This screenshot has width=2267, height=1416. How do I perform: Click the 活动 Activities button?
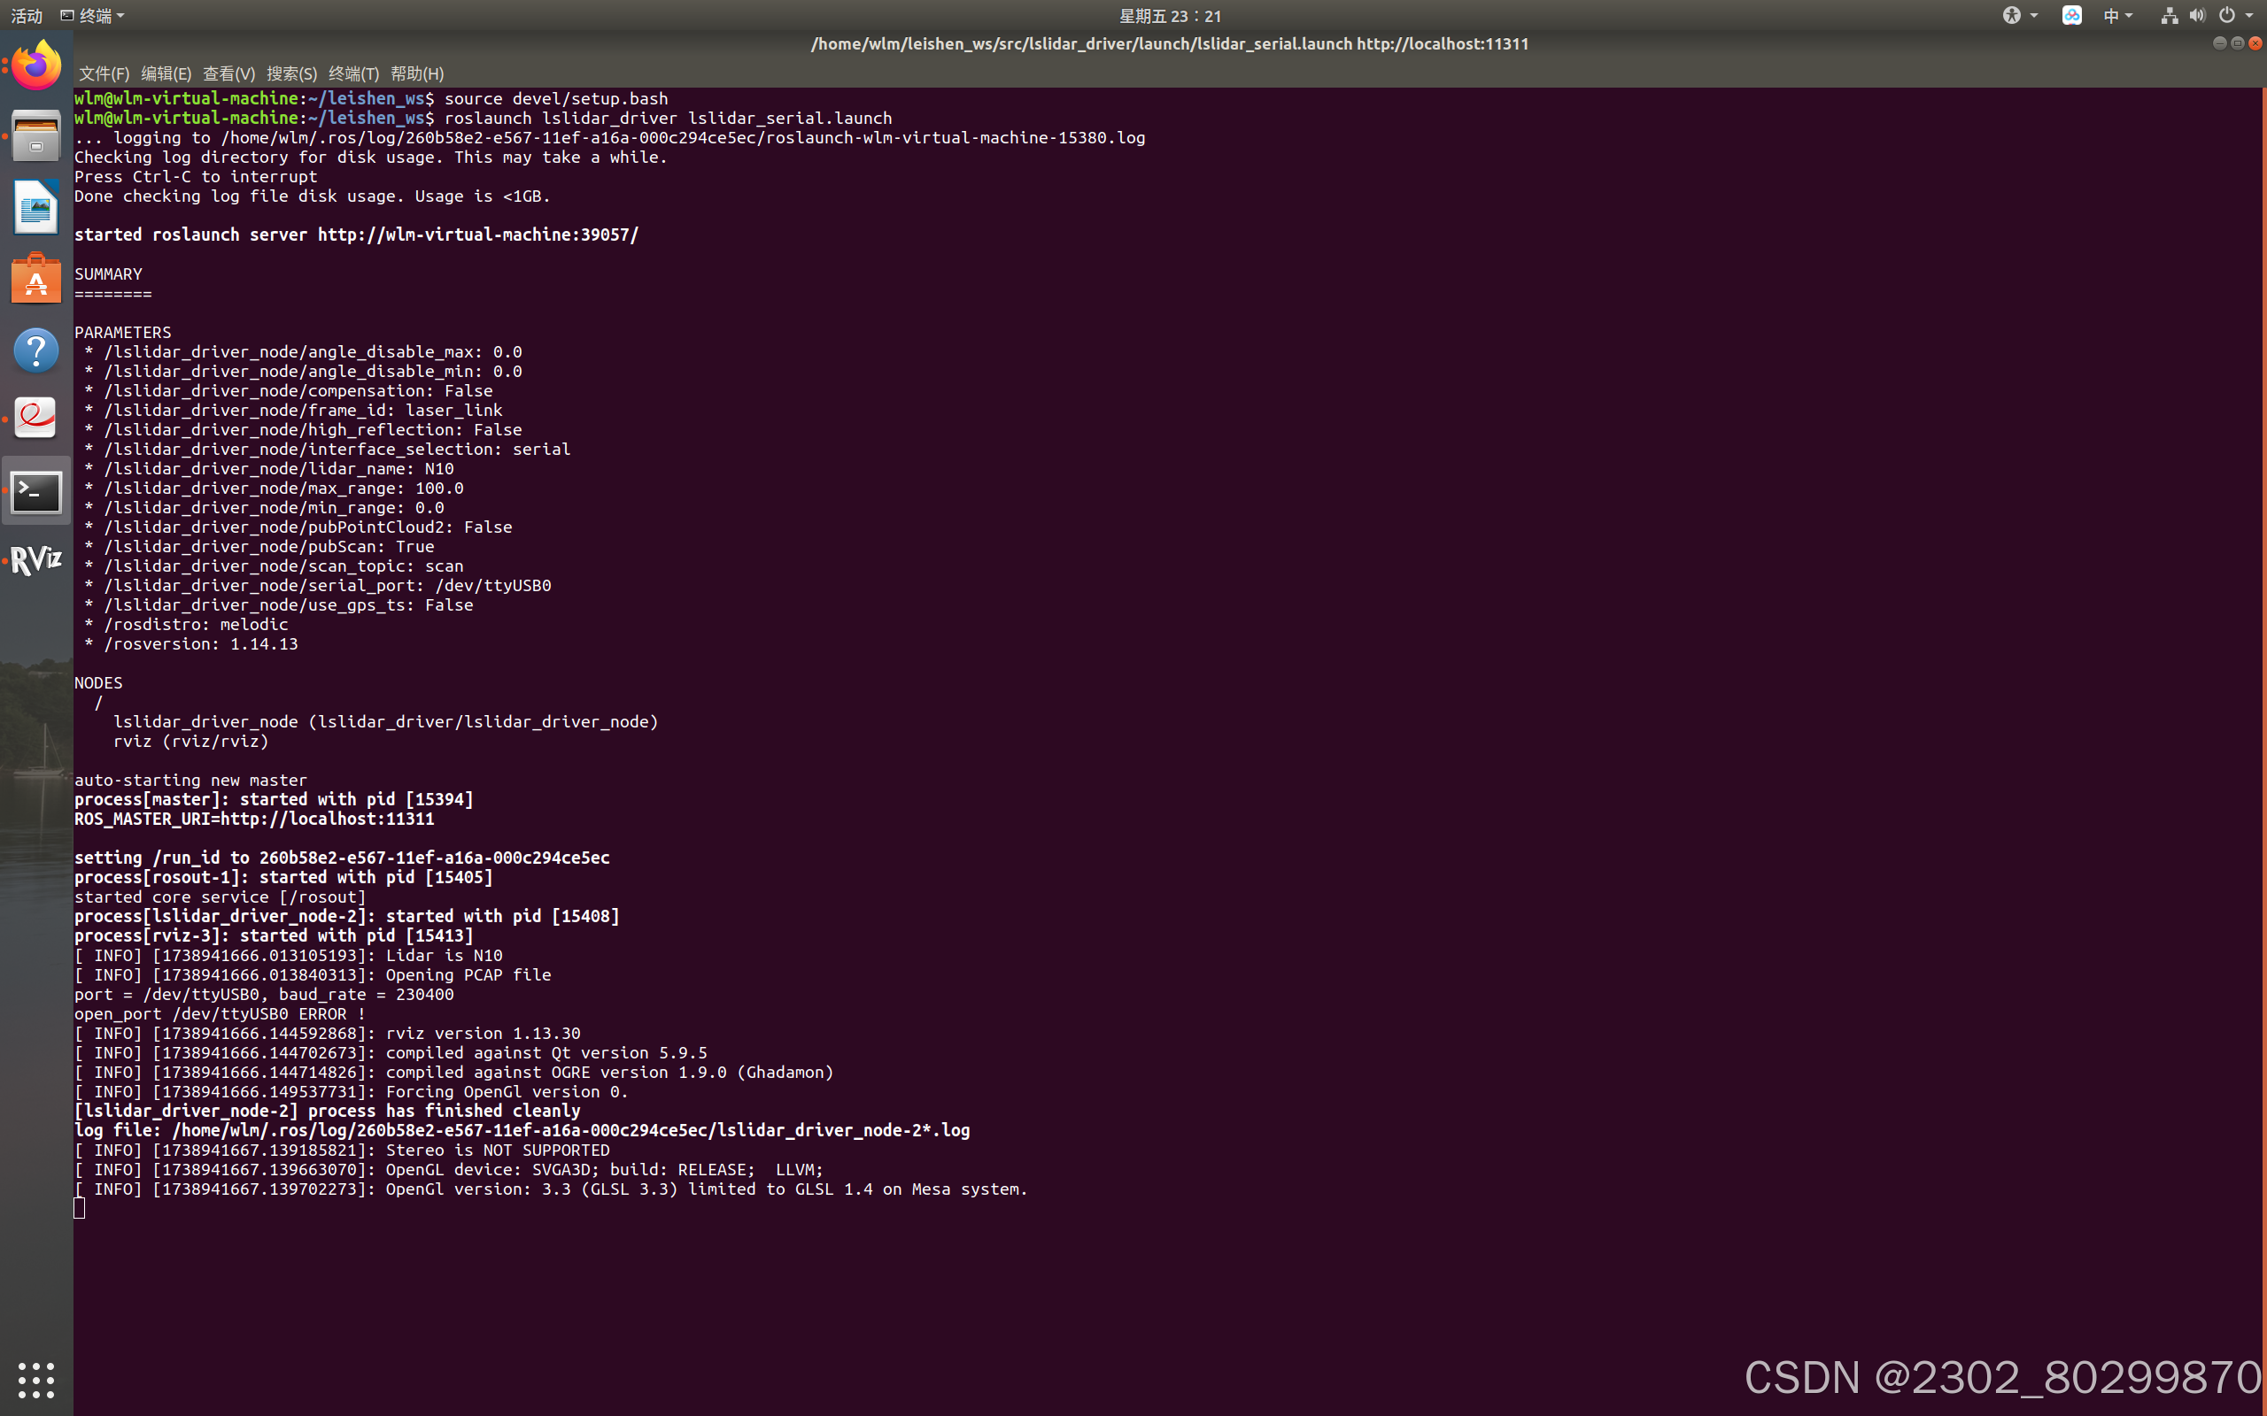pyautogui.click(x=27, y=16)
